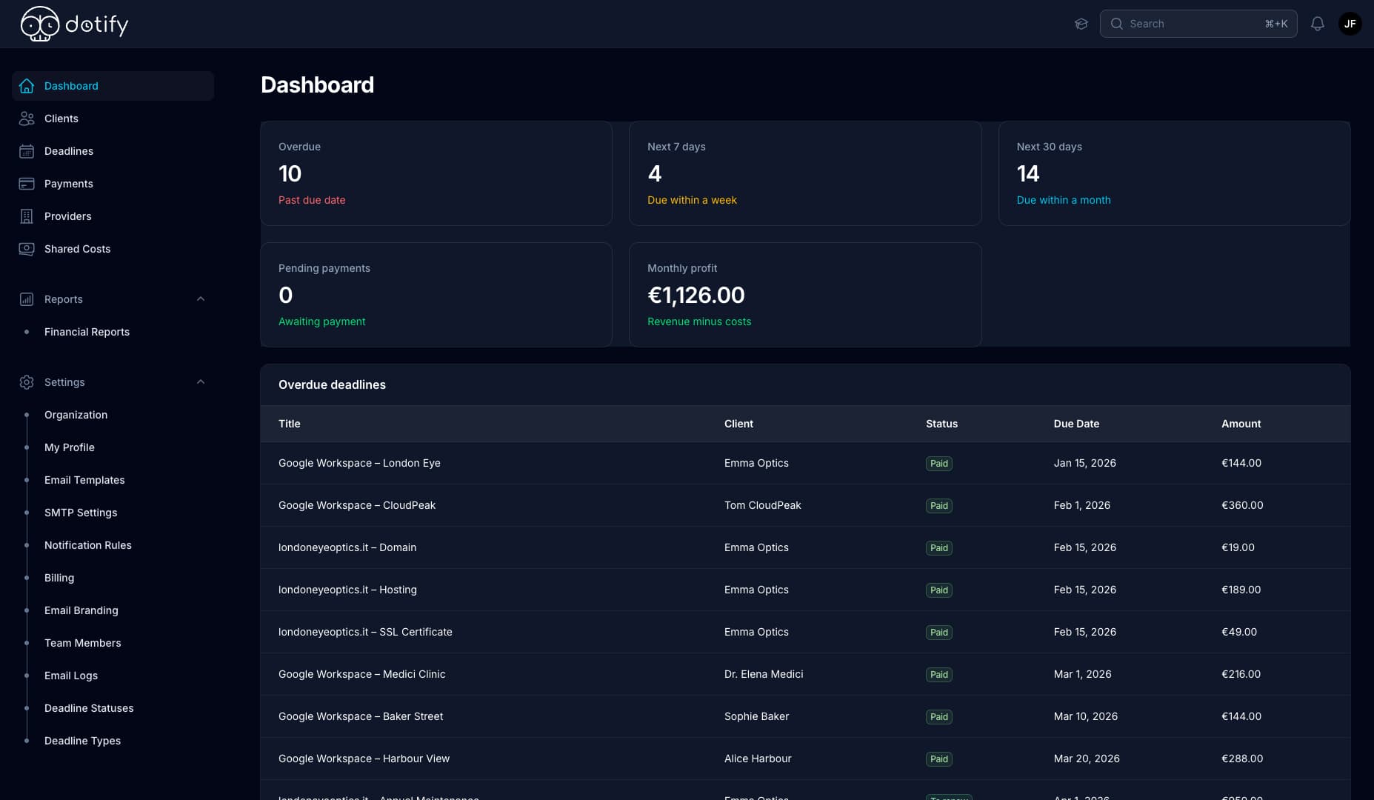Click the €360.00 amount

(x=1242, y=505)
